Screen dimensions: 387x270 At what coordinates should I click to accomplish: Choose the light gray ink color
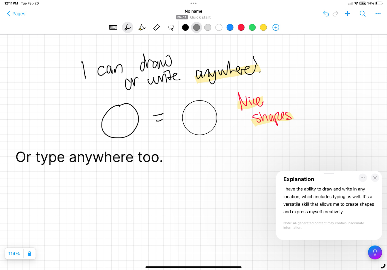coord(208,27)
